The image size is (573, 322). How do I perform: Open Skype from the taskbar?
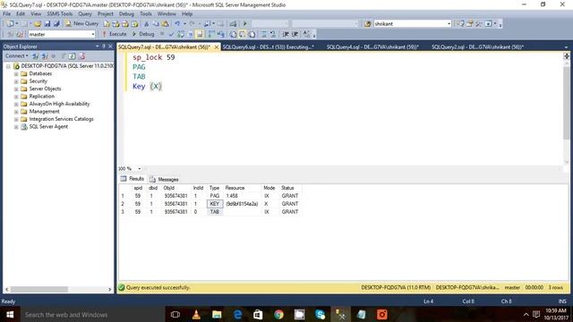tap(321, 314)
